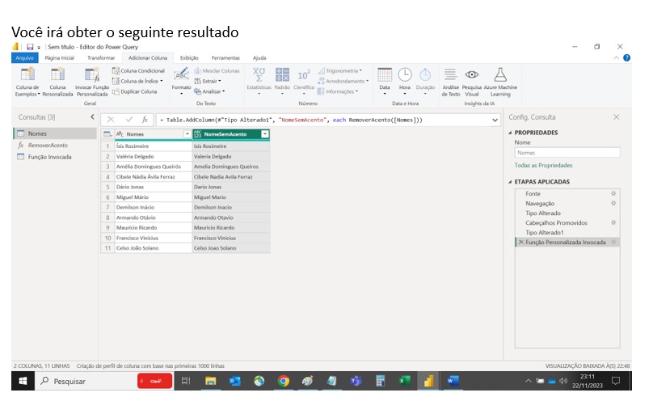Open the Analisar dropdown

pyautogui.click(x=209, y=91)
